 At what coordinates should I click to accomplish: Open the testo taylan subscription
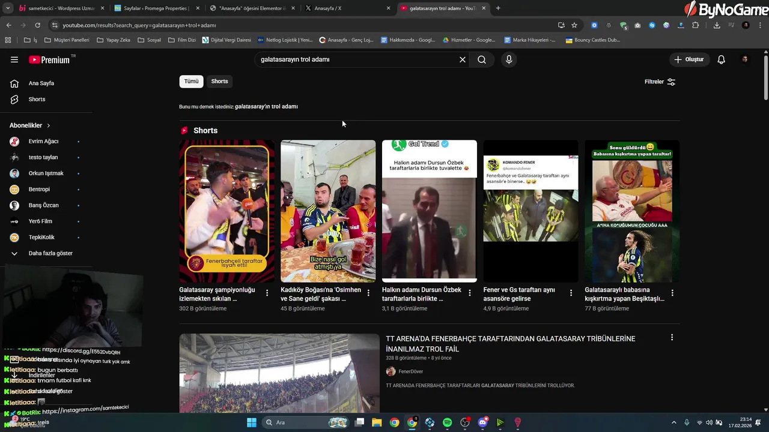tap(43, 157)
